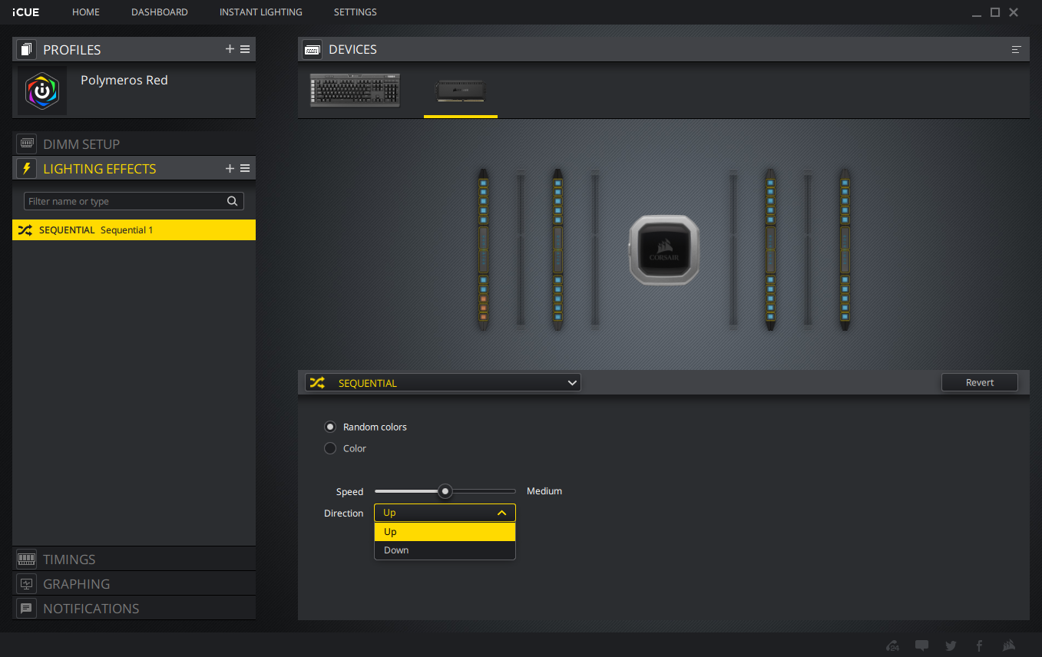This screenshot has height=657, width=1042.
Task: Open the Profiles hamburger menu icon
Action: [245, 49]
